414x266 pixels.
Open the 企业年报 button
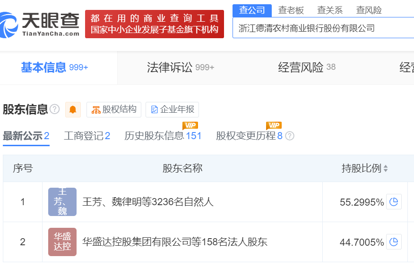(x=172, y=109)
